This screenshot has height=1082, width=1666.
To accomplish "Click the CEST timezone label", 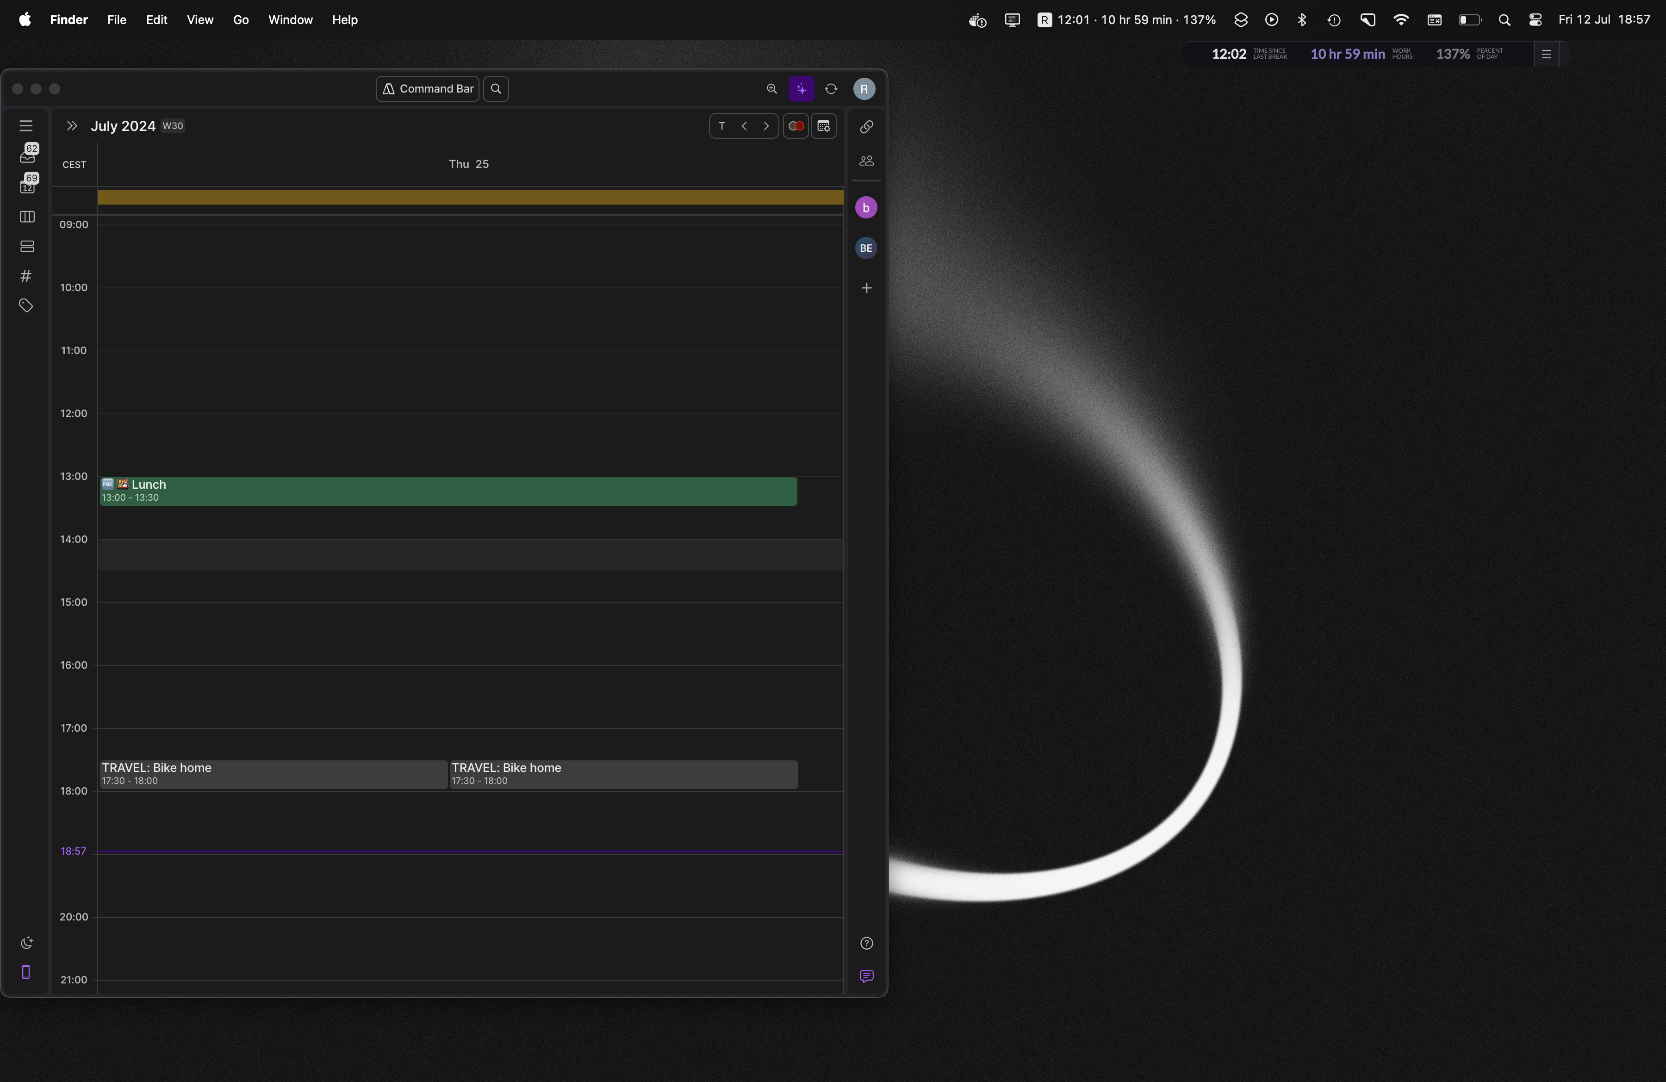I will [x=74, y=165].
